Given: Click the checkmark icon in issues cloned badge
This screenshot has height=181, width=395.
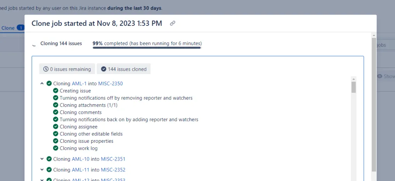Looking at the screenshot, I should [103, 69].
